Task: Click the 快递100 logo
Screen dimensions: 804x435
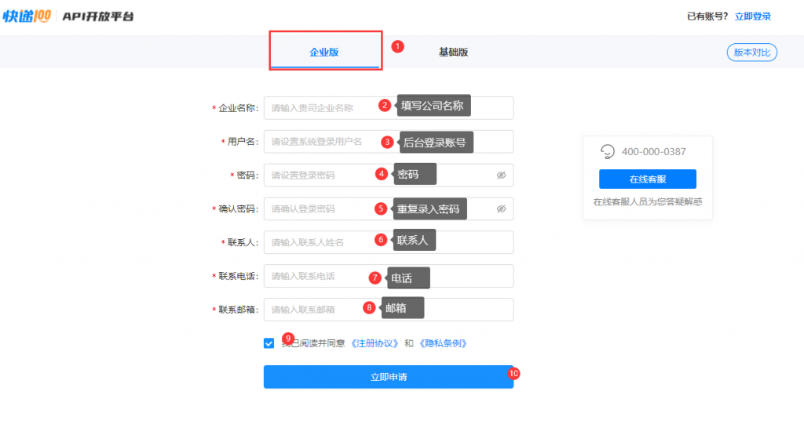Action: click(27, 16)
